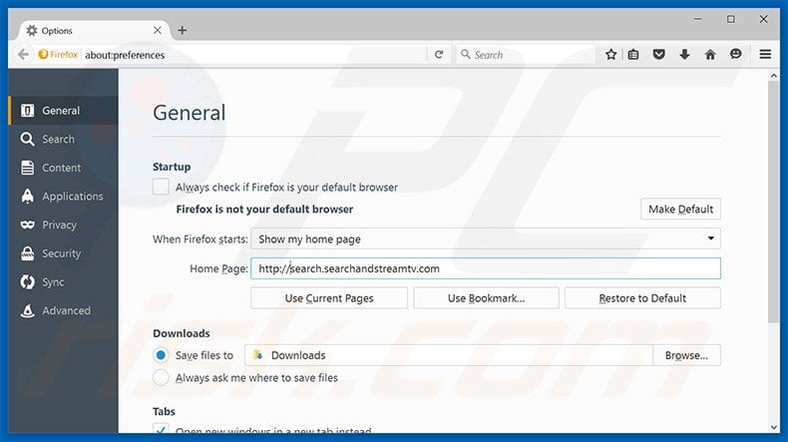Maximize the Firefox window
This screenshot has width=788, height=442.
coord(731,19)
